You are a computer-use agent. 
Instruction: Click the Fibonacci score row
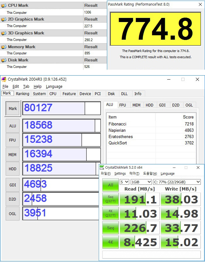151,124
